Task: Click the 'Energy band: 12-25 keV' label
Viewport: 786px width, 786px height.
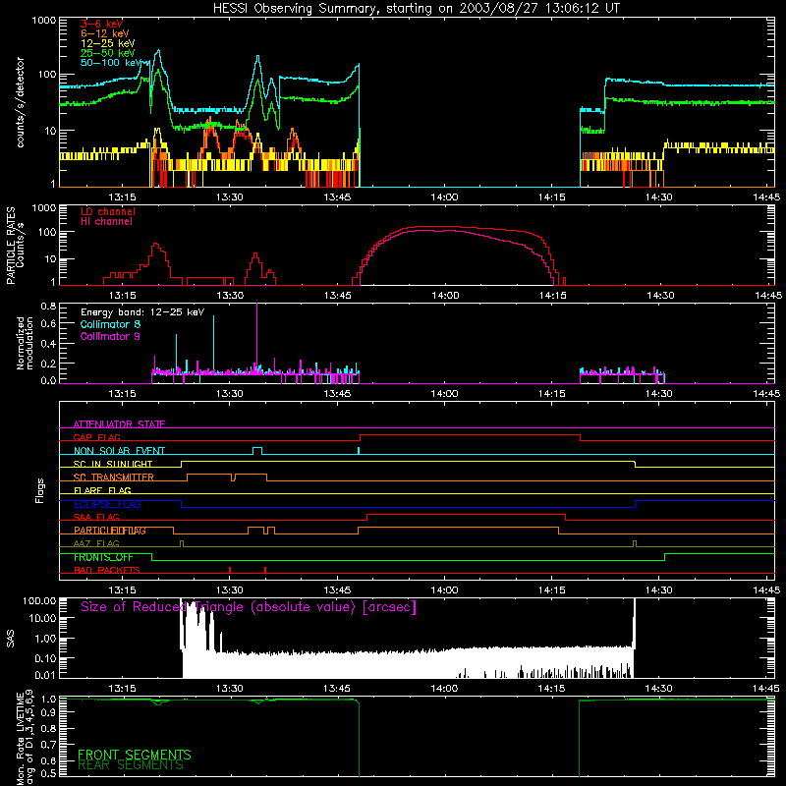Action: coord(142,312)
